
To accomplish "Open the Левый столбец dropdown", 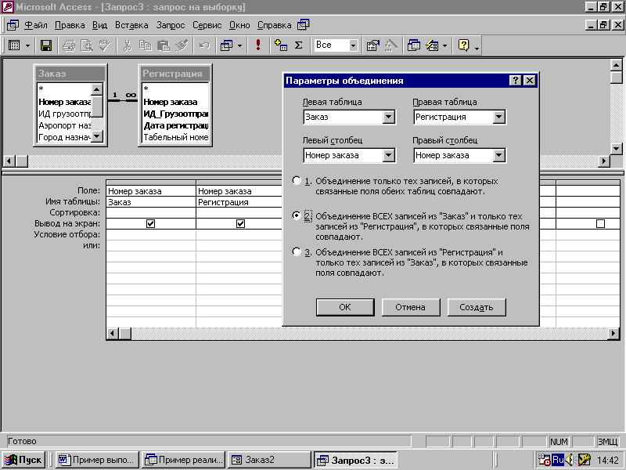I will pos(388,155).
